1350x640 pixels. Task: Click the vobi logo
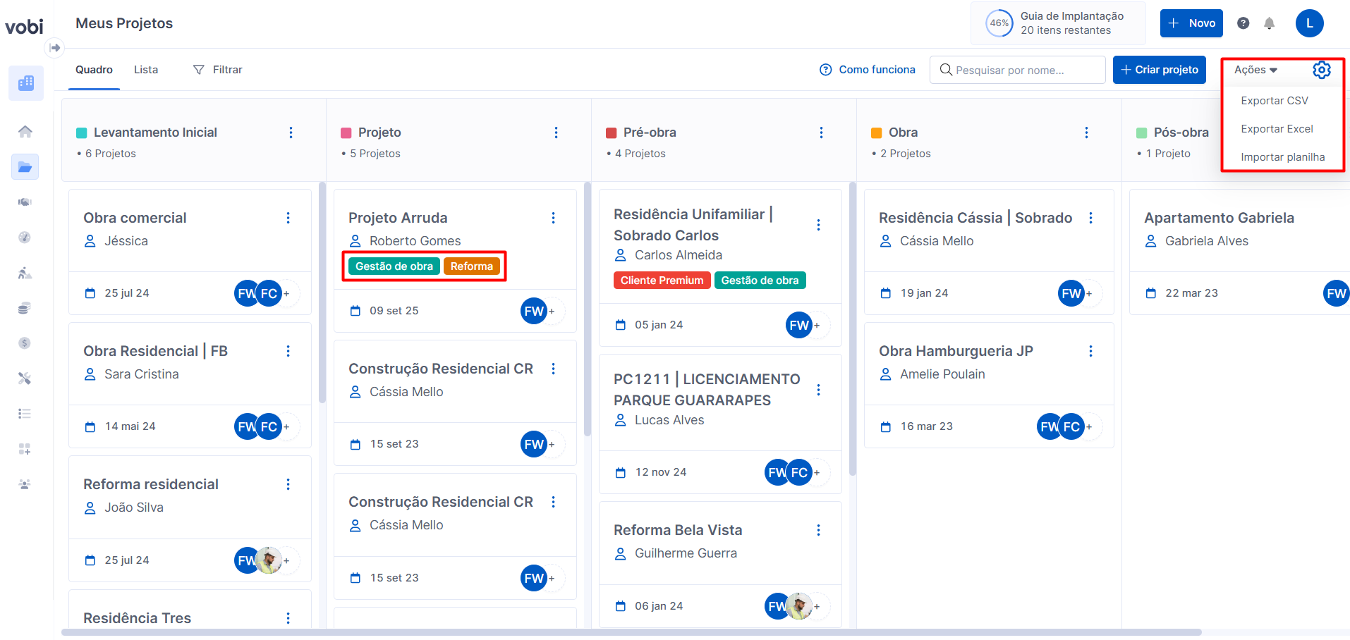tap(25, 27)
